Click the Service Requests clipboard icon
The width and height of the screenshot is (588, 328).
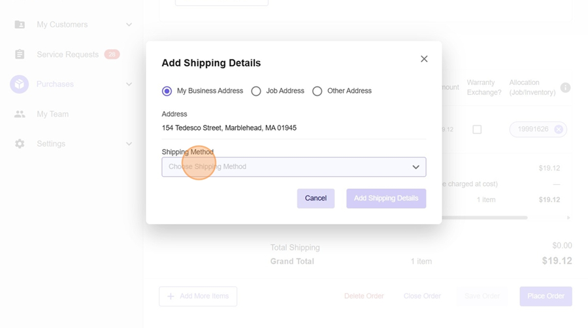[x=20, y=55]
